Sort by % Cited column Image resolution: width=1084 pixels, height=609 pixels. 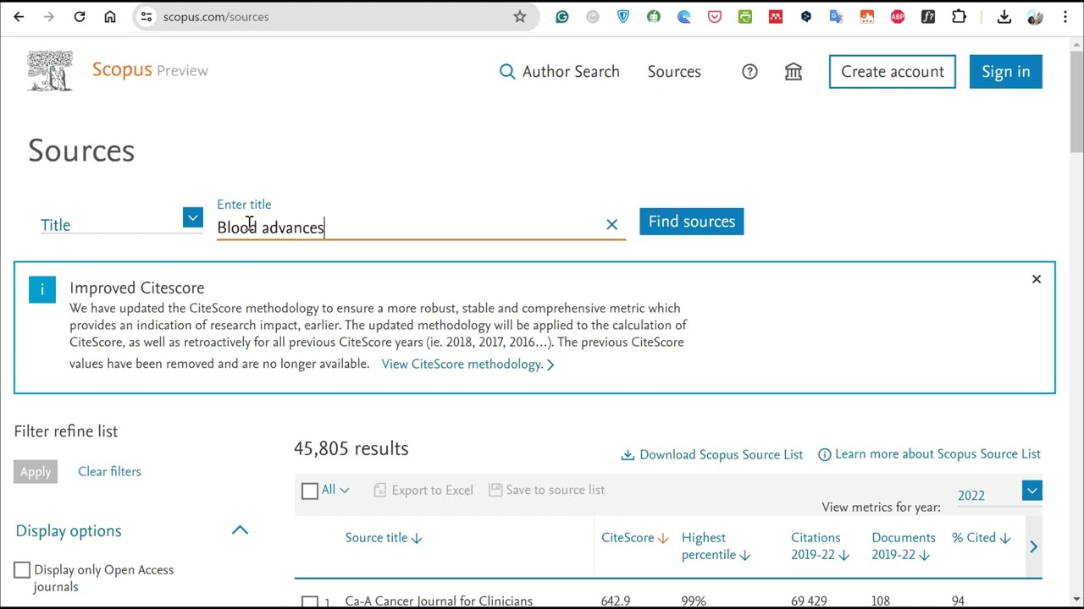(982, 538)
